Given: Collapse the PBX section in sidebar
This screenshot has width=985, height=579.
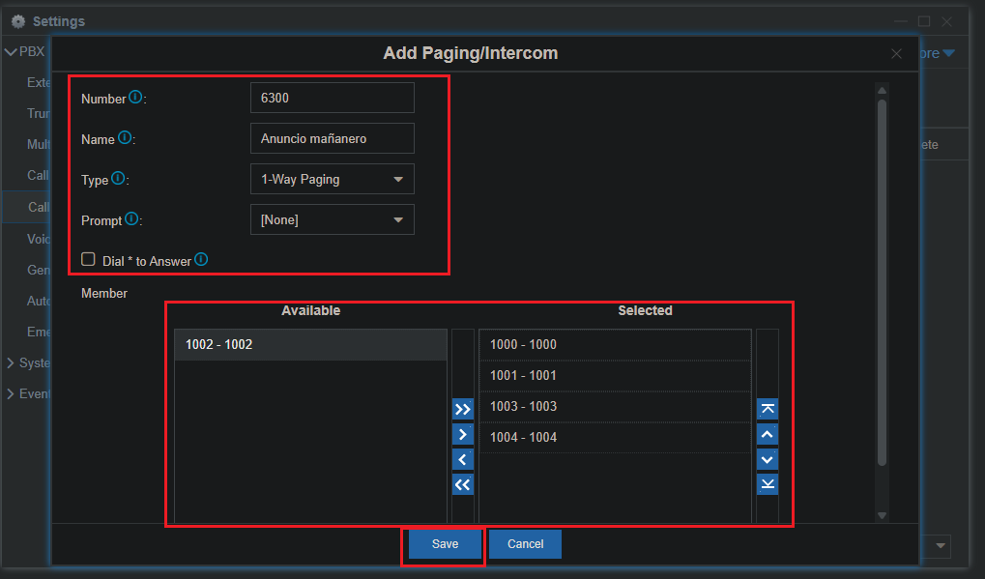Looking at the screenshot, I should click(11, 52).
